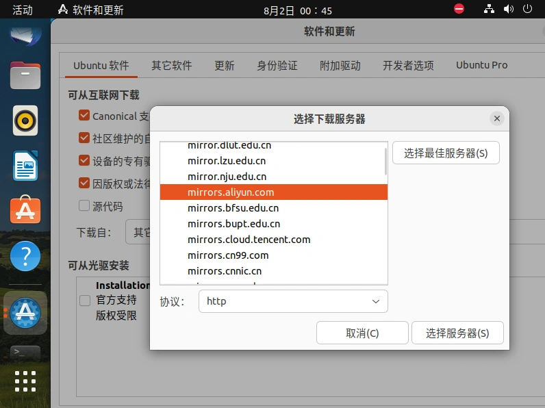
Task: Click the 软件和更新 app menu icon
Action: click(x=63, y=10)
